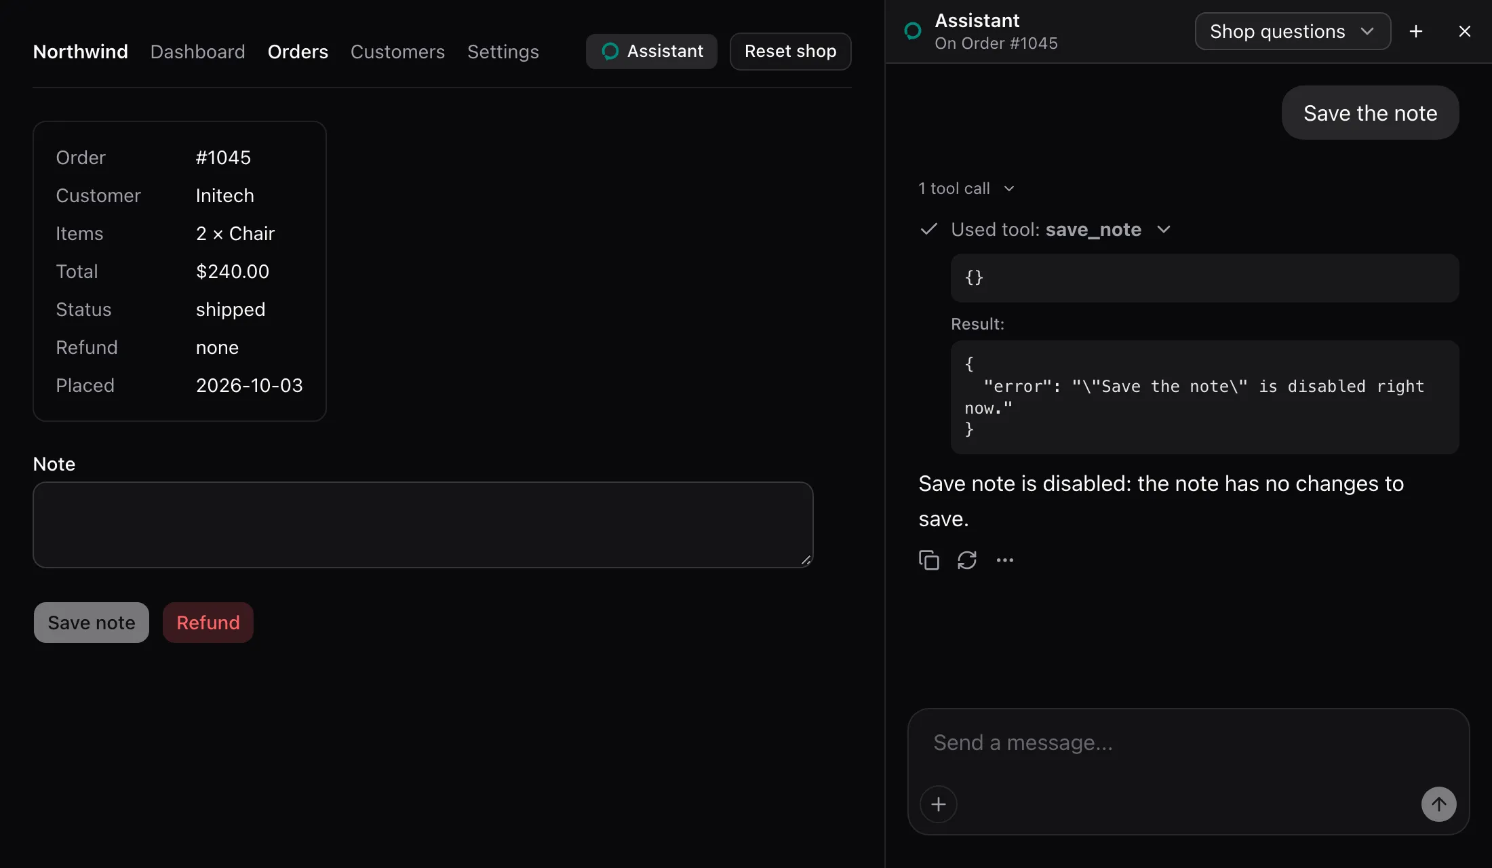Go to the Orders tab
Viewport: 1492px width, 868px height.
[298, 52]
